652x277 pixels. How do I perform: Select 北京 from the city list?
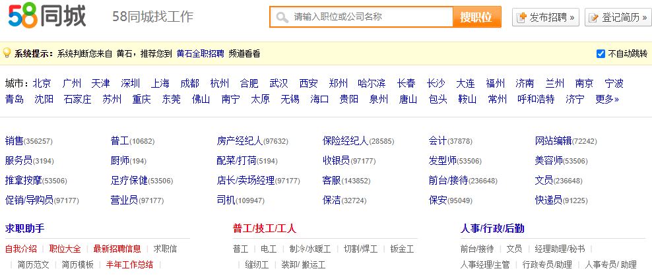[x=42, y=83]
